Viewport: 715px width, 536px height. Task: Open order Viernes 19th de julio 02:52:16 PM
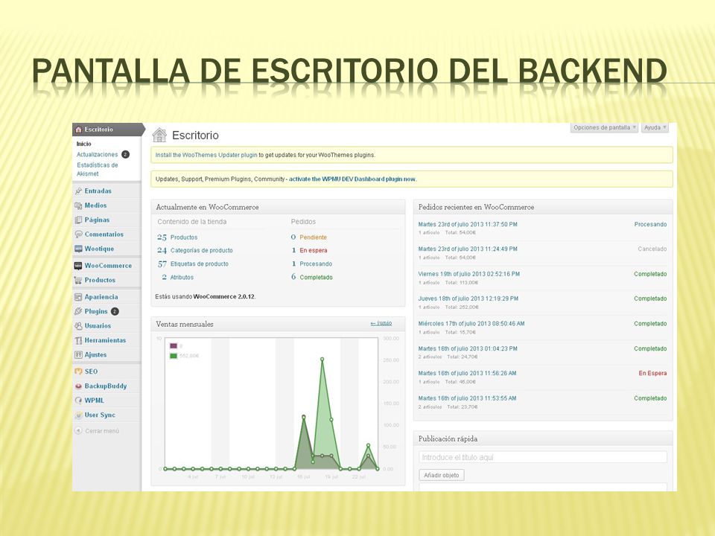click(x=468, y=274)
